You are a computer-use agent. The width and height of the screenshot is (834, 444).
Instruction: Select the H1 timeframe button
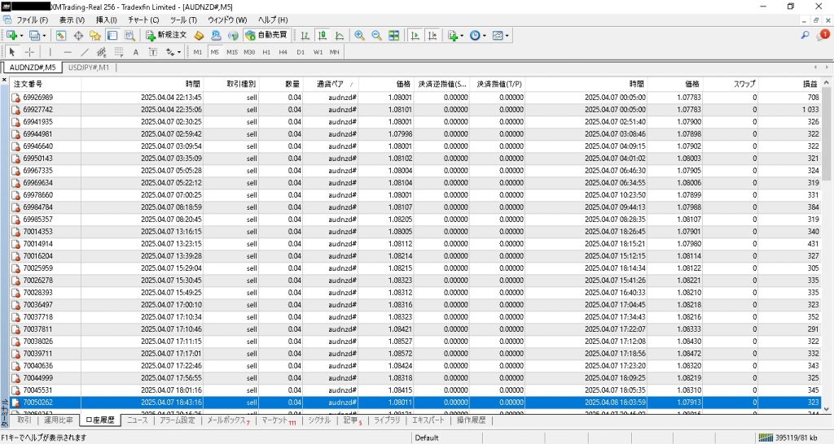tap(266, 52)
